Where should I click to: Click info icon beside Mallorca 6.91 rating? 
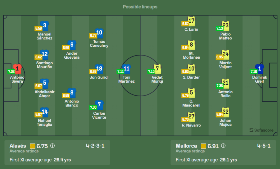223,146
